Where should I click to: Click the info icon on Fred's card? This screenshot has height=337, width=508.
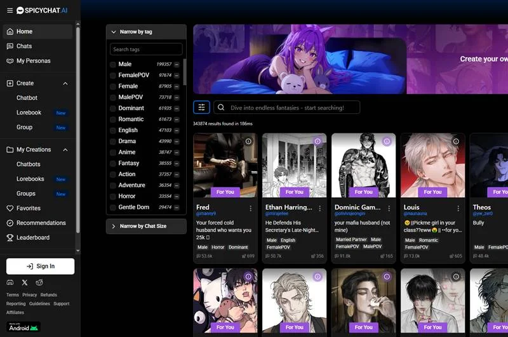tap(248, 141)
